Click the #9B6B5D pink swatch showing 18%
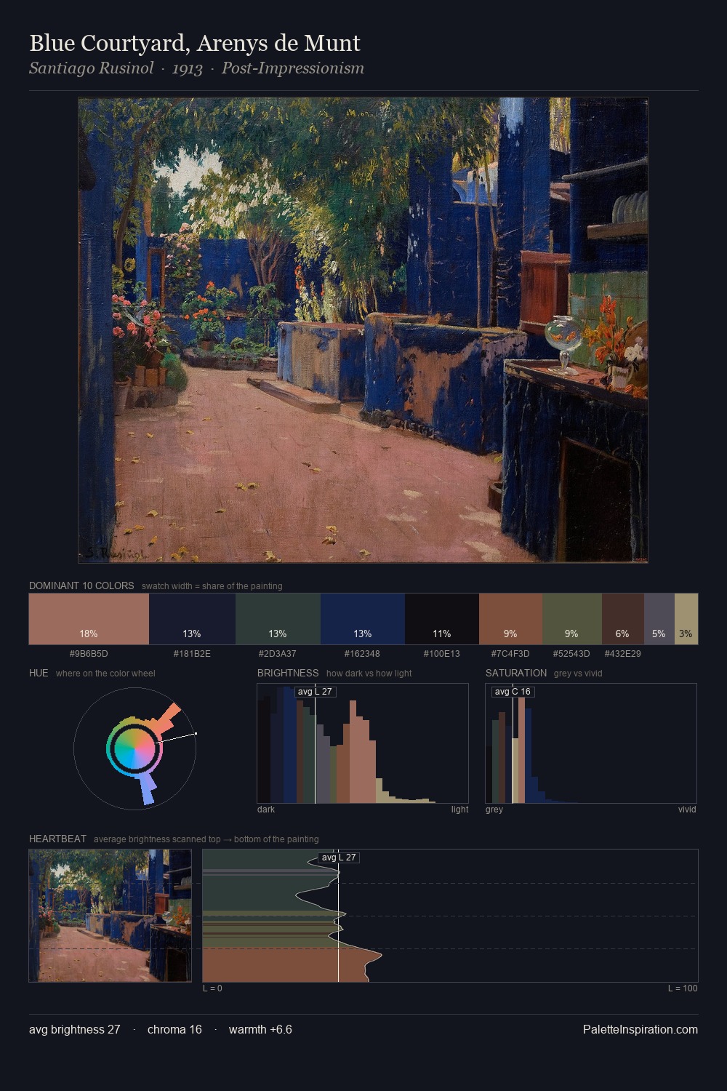The width and height of the screenshot is (727, 1091). point(89,619)
